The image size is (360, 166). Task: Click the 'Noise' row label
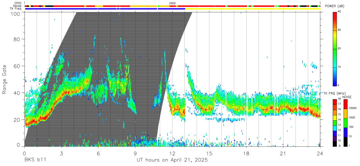pyautogui.click(x=18, y=6)
